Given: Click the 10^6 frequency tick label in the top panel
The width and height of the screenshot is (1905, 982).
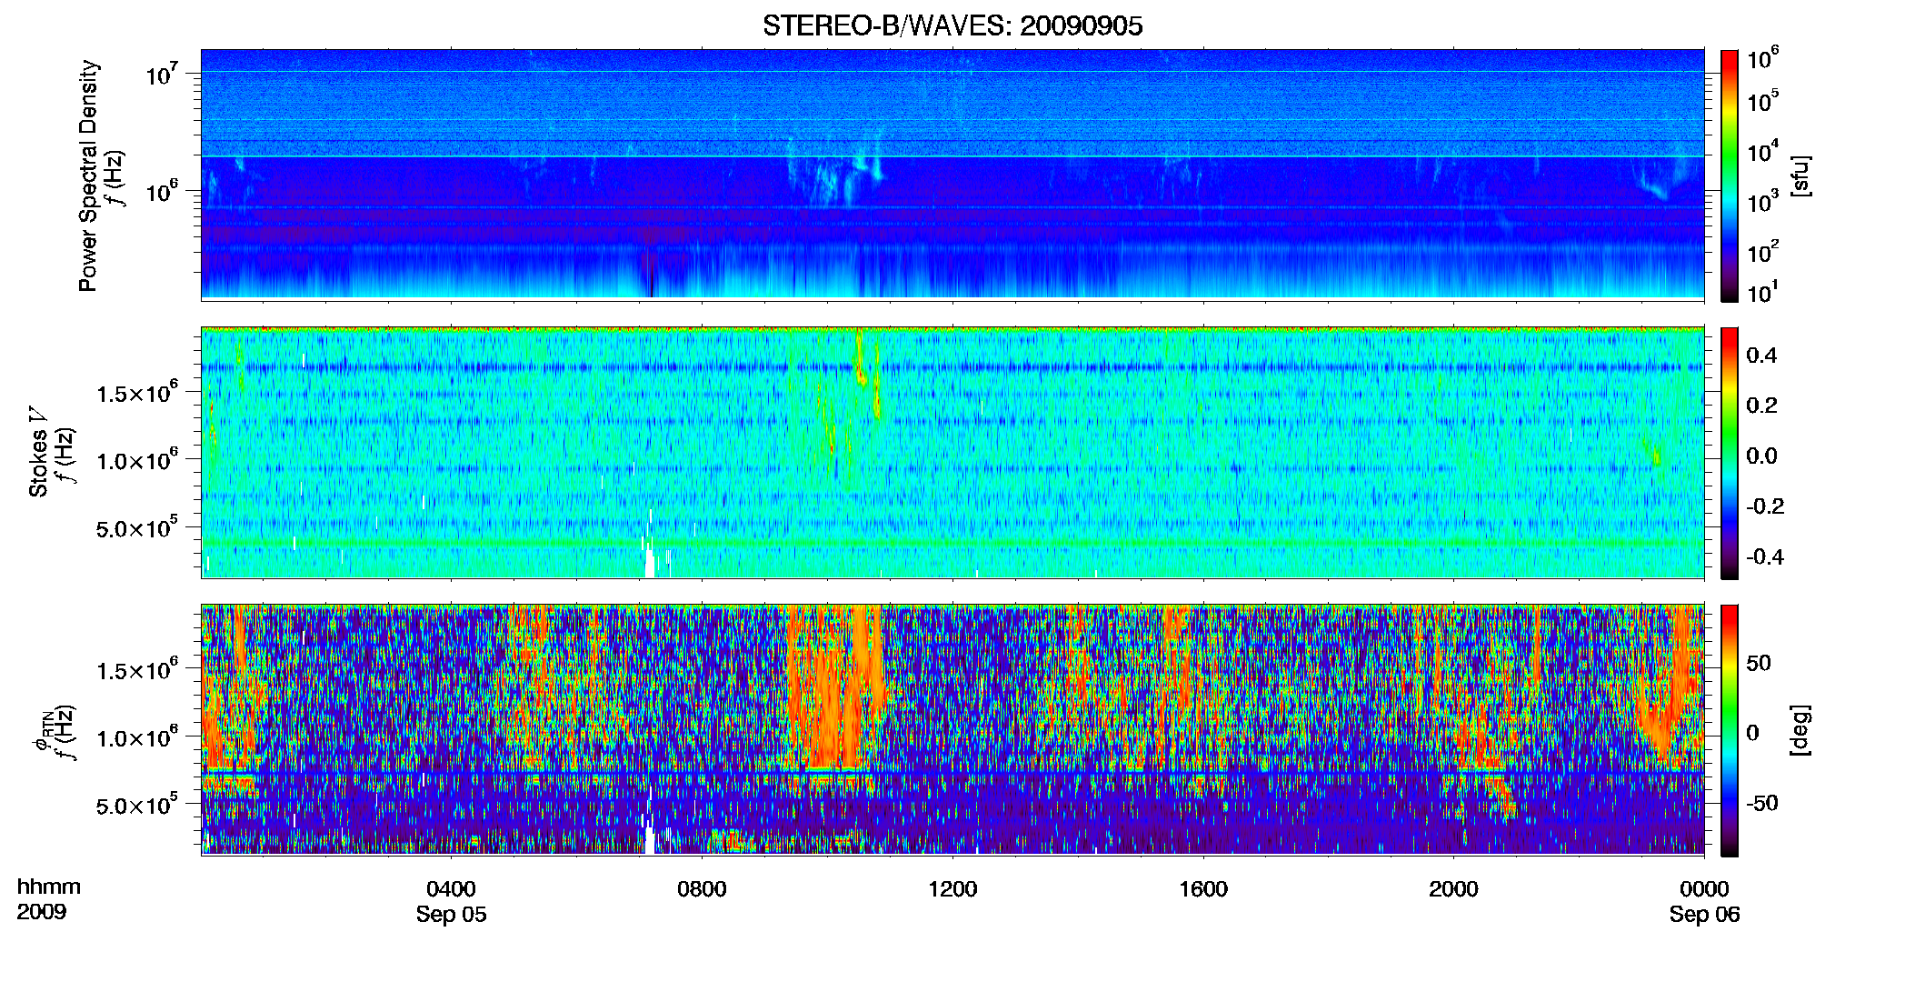Looking at the screenshot, I should click(162, 192).
